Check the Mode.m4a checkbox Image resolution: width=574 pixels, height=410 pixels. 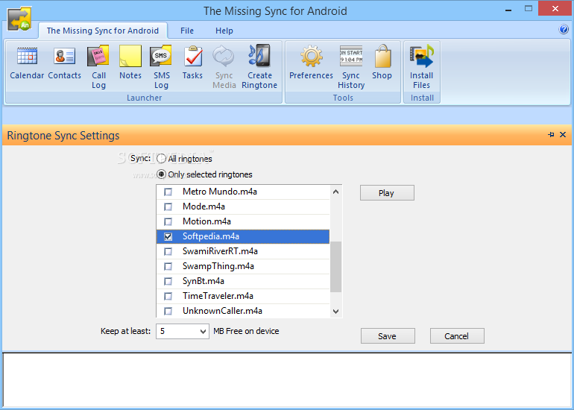(168, 206)
